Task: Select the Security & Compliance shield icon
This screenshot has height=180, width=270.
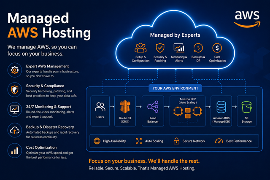Action: pyautogui.click(x=15, y=90)
